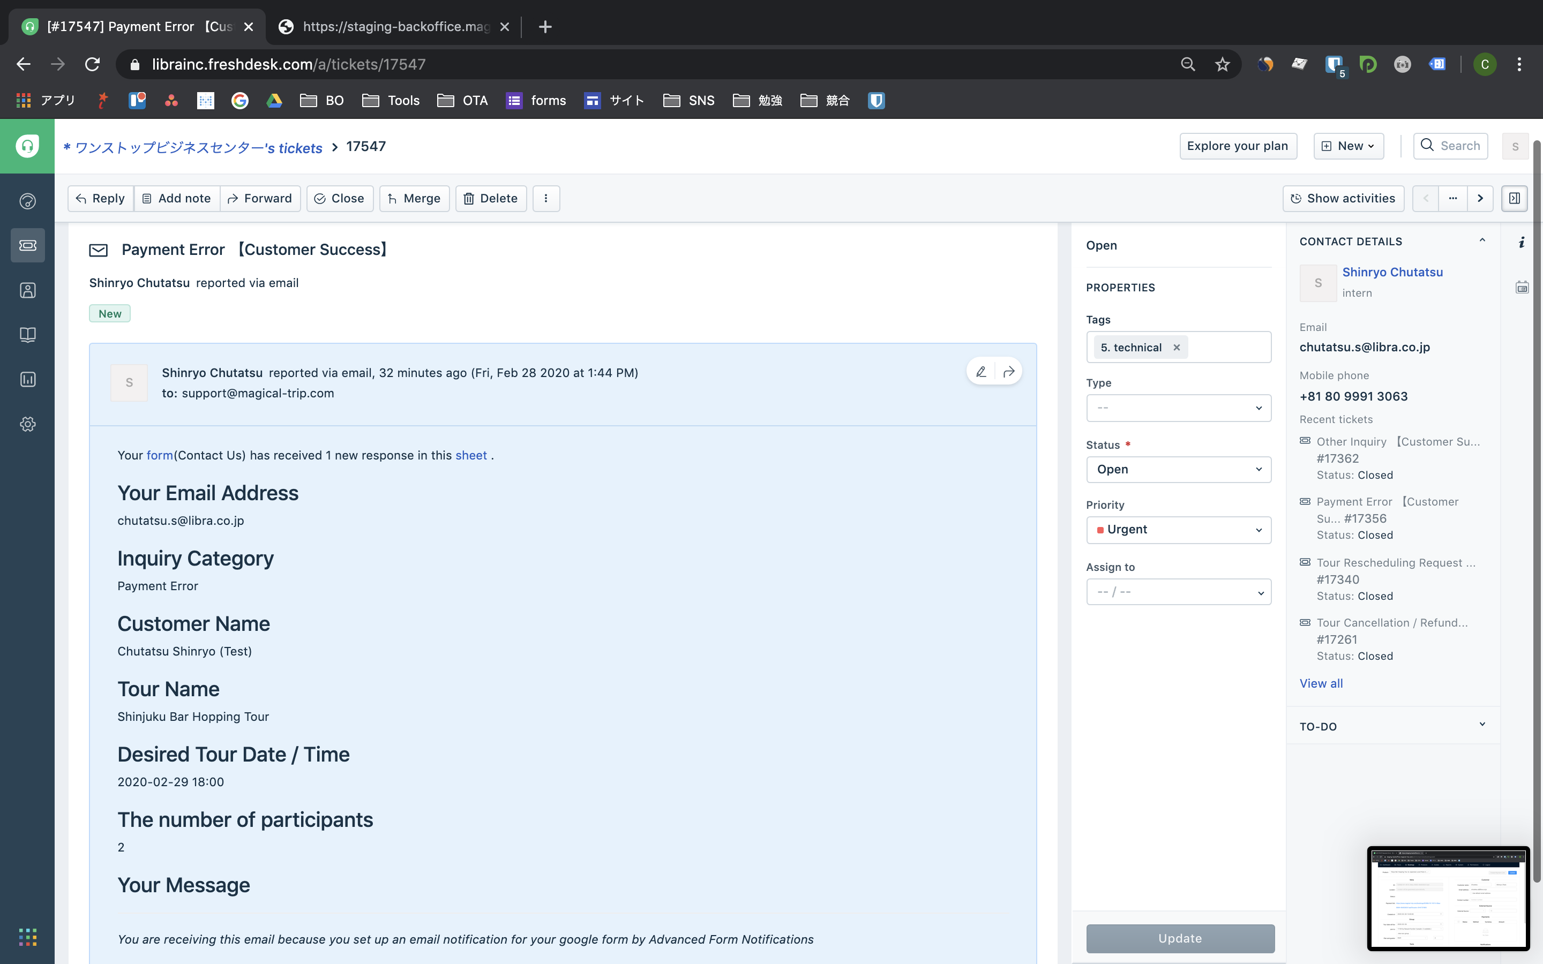Open Freshworks app switcher grid icon
The width and height of the screenshot is (1543, 964).
point(27,937)
